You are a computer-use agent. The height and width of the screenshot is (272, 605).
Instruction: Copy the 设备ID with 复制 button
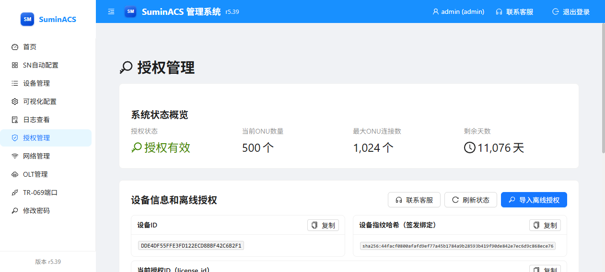tap(323, 225)
